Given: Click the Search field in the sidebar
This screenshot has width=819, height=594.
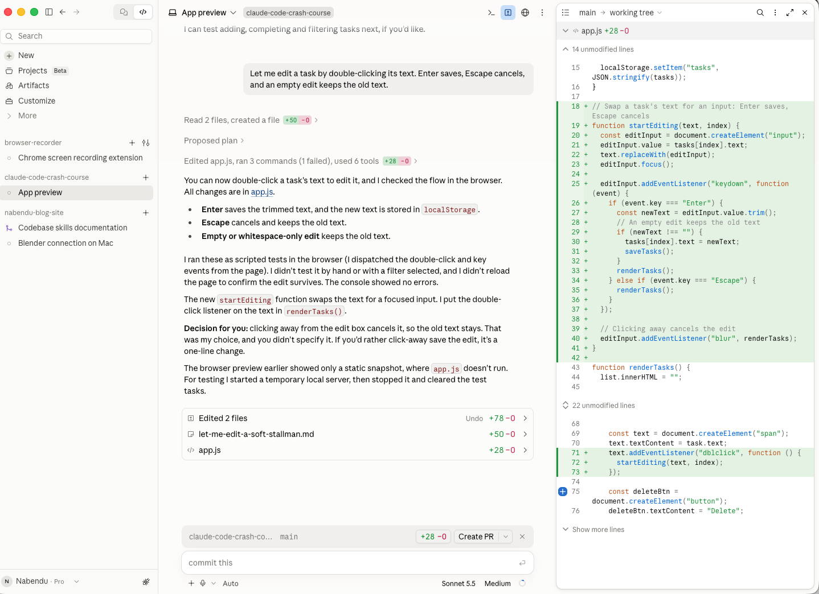Looking at the screenshot, I should click(77, 36).
